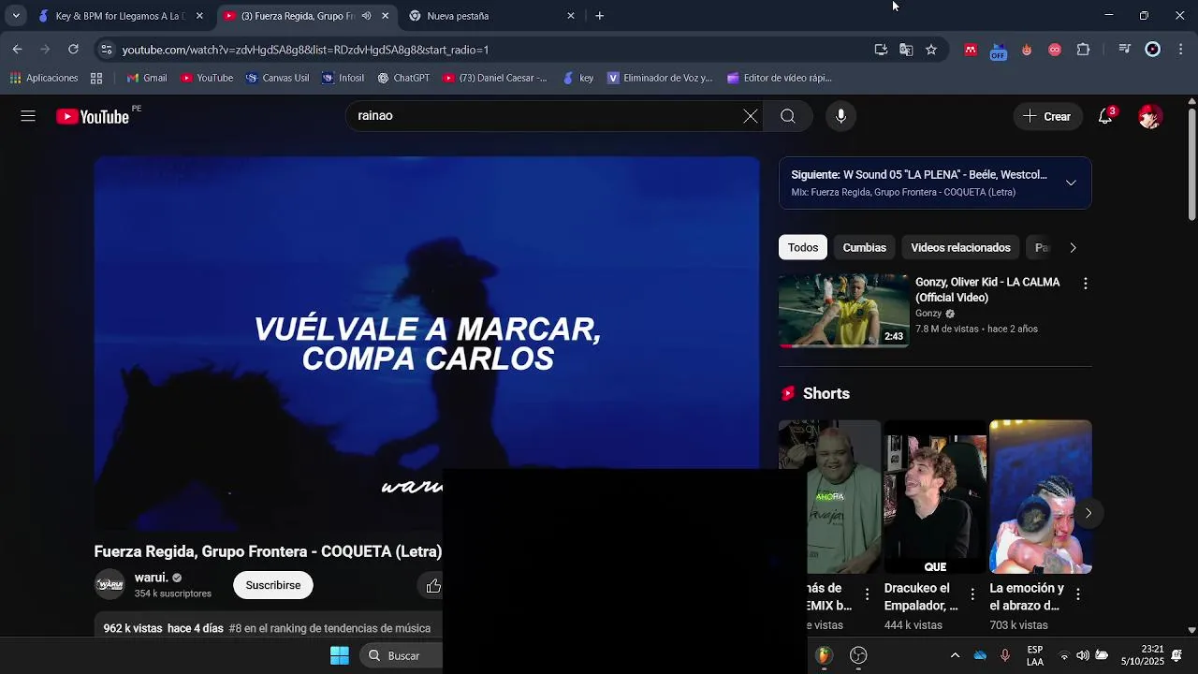Open options for Dracukeo short
Viewport: 1198px width, 674px height.
tap(972, 593)
